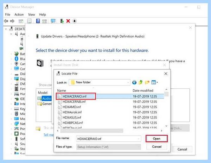Go to last folder visited in Locate File
Viewport: 211px width, 163px height.
(x=134, y=82)
